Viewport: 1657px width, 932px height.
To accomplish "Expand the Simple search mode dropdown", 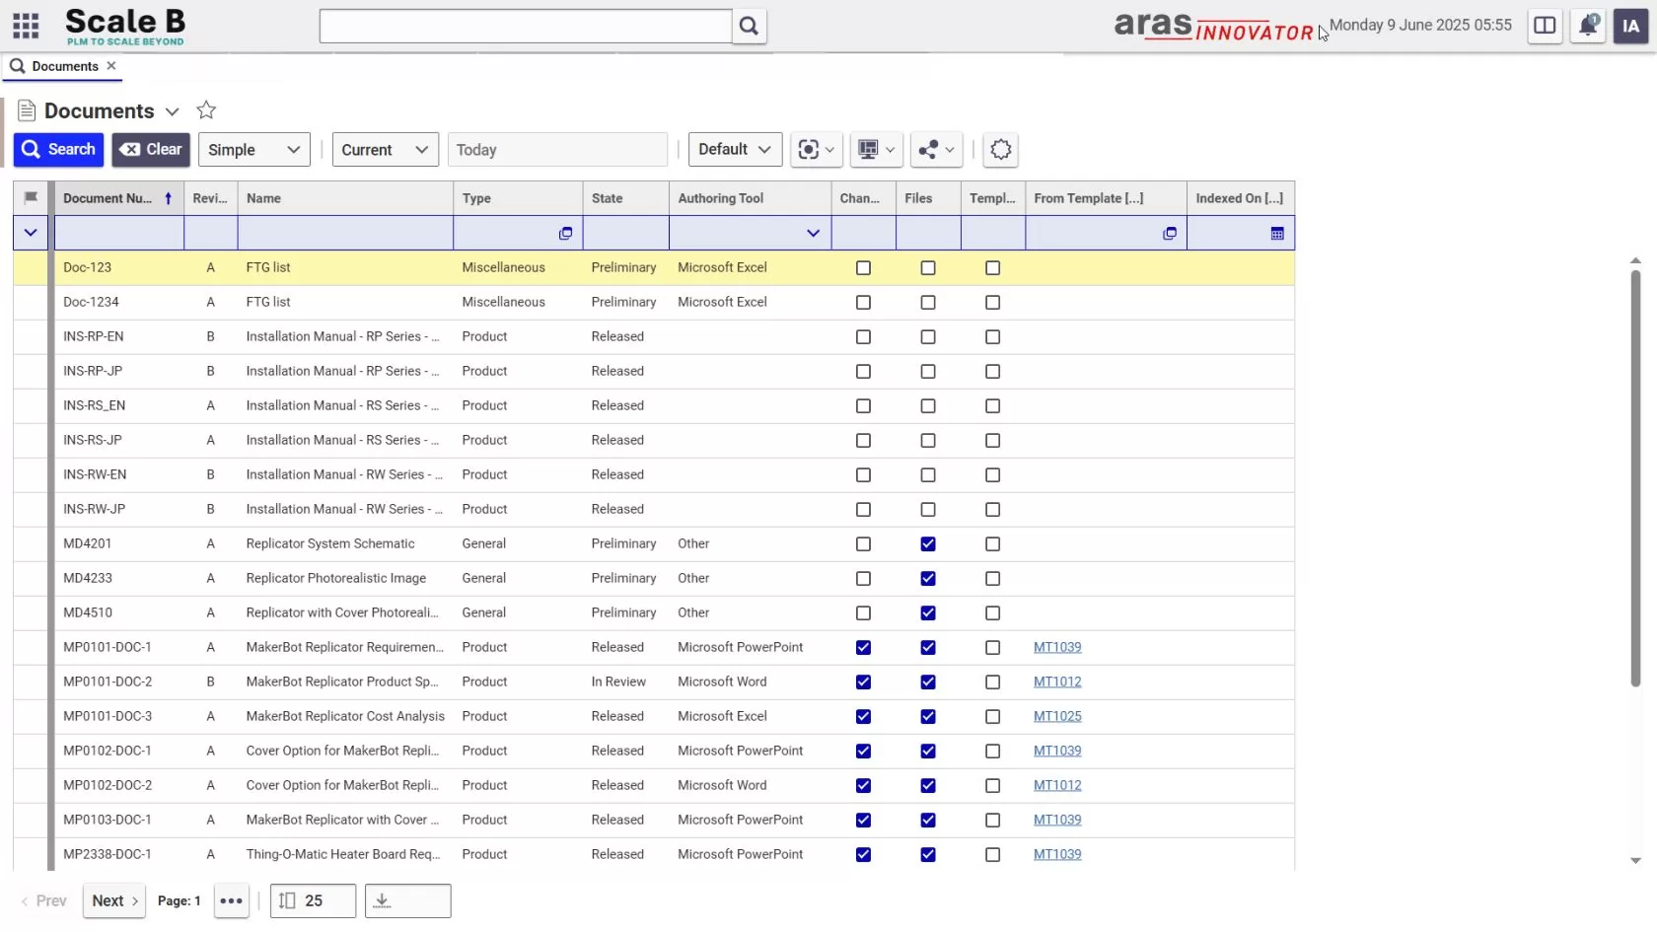I will point(253,150).
